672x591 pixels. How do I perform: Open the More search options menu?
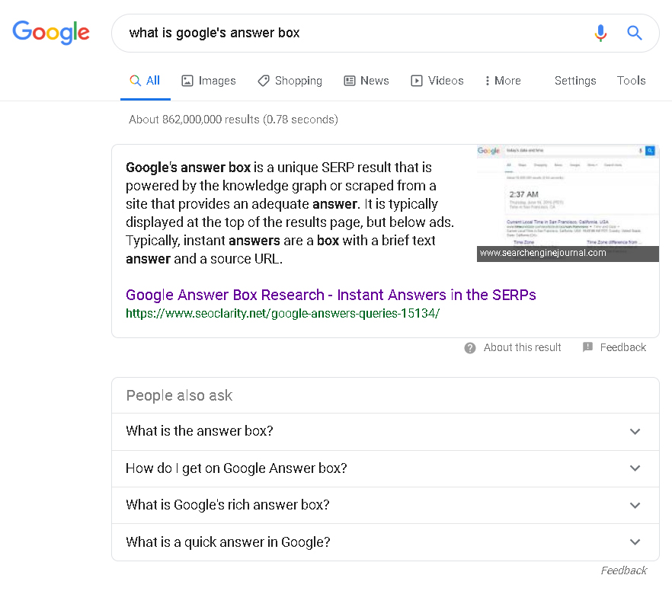click(503, 81)
